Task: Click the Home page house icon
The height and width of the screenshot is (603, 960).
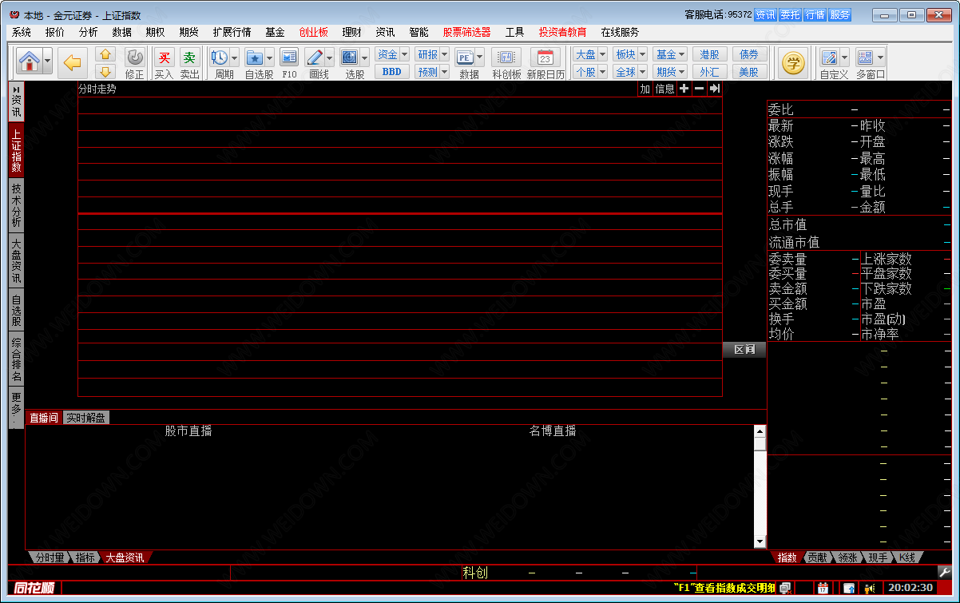Action: tap(30, 61)
